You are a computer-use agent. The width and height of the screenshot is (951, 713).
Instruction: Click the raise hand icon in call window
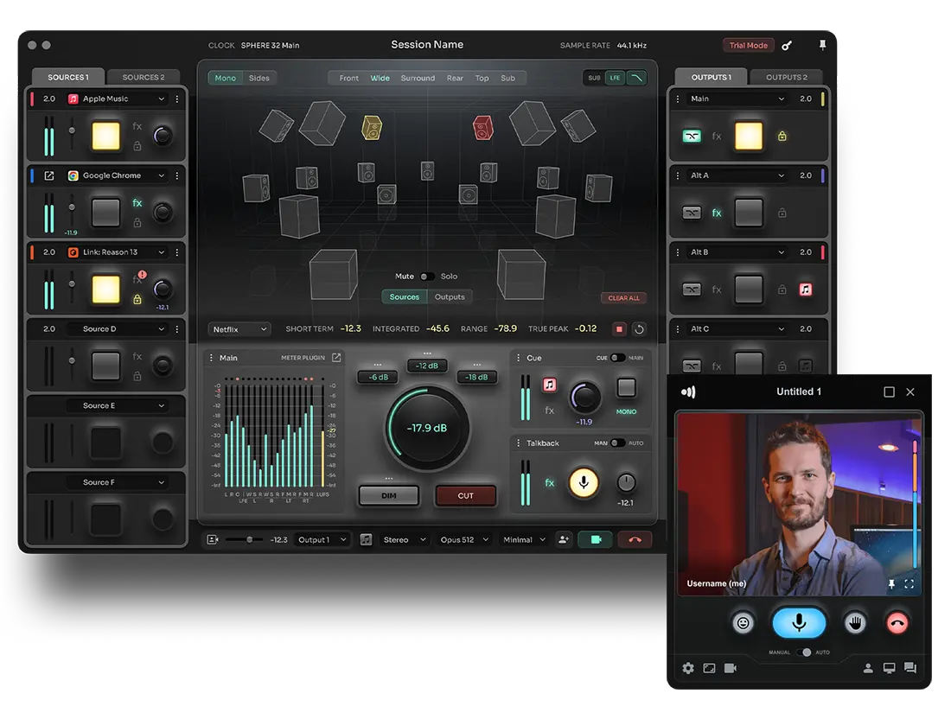click(x=855, y=622)
